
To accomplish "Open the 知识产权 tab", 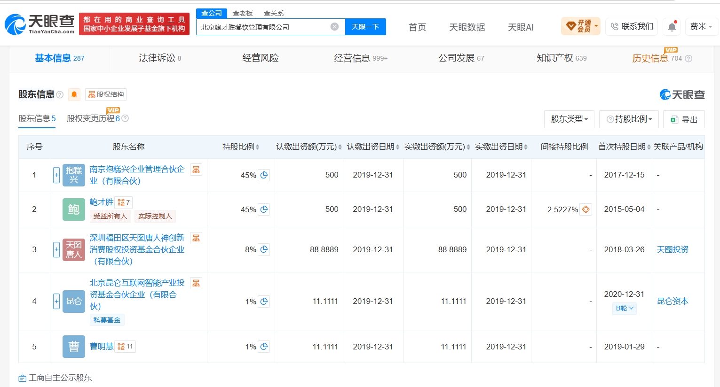I will (x=562, y=58).
